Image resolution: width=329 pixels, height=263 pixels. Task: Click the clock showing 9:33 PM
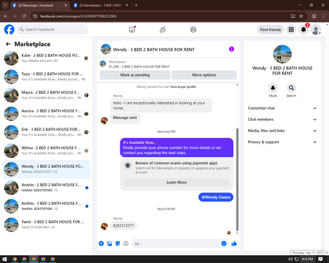(307, 259)
